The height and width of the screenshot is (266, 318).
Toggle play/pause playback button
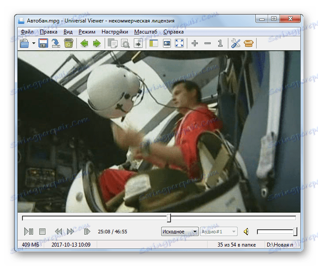click(x=29, y=231)
